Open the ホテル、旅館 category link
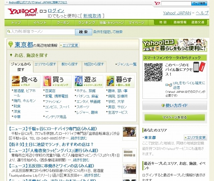Screen dimensions: 214x181 86,91
